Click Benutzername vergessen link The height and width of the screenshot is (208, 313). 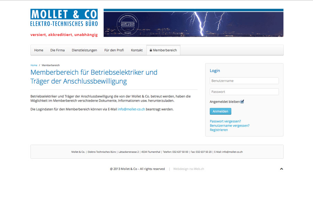pyautogui.click(x=229, y=125)
